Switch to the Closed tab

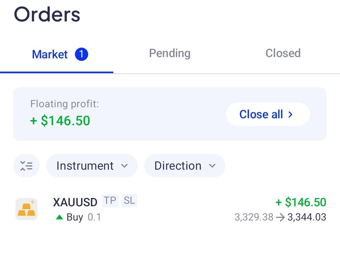pos(283,53)
